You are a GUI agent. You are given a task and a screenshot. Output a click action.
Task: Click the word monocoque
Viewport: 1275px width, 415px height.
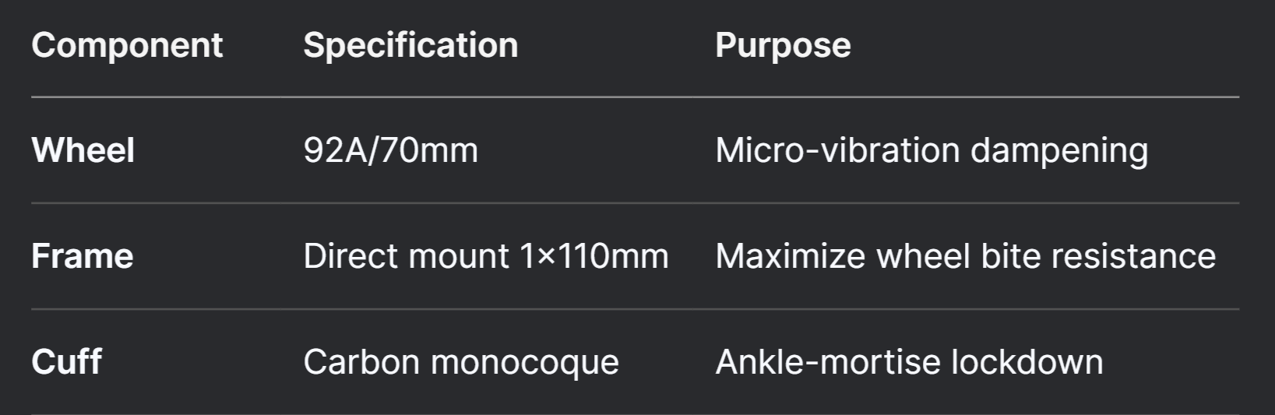(525, 364)
